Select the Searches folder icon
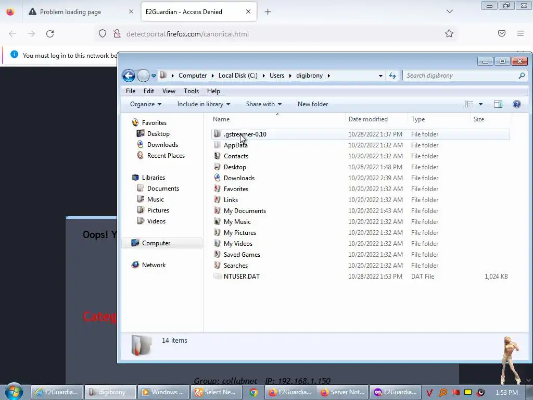Screen dimensions: 533x400 pyautogui.click(x=217, y=265)
